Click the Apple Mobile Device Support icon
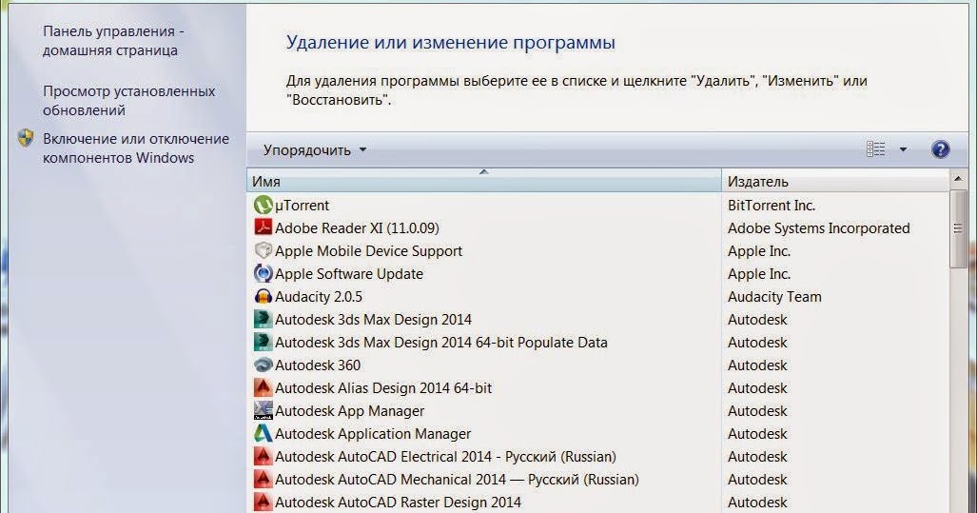The image size is (977, 513). (x=263, y=250)
